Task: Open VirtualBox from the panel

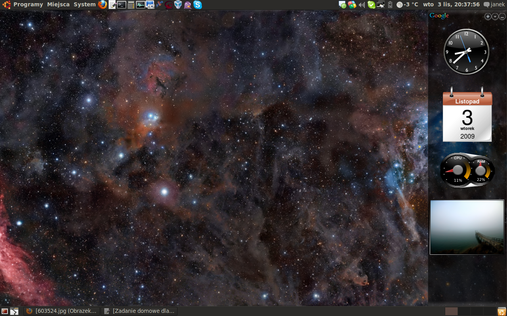Action: coord(178,5)
